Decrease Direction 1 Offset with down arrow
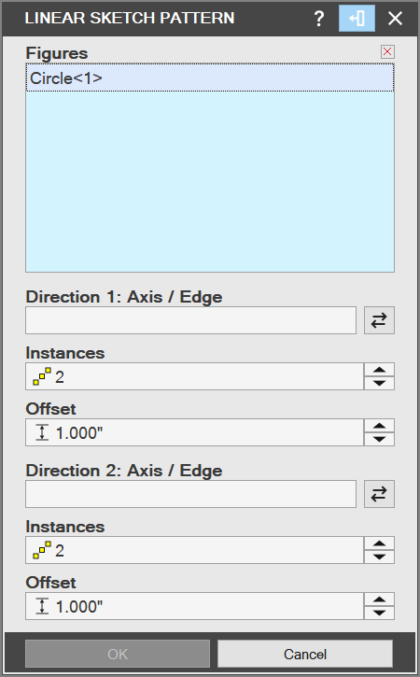Viewport: 420px width, 677px height. click(379, 439)
